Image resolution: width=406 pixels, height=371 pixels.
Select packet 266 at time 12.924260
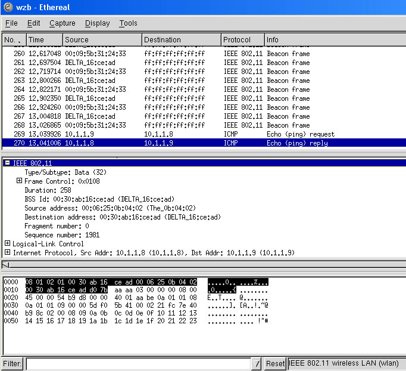(204, 107)
